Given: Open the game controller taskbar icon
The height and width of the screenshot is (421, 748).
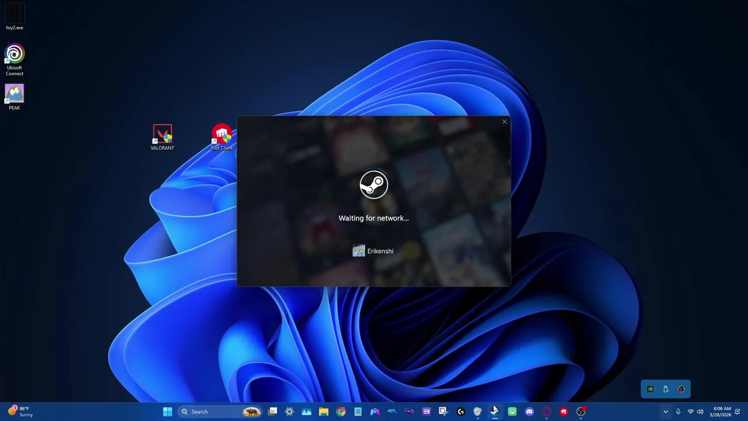Looking at the screenshot, I should click(375, 412).
